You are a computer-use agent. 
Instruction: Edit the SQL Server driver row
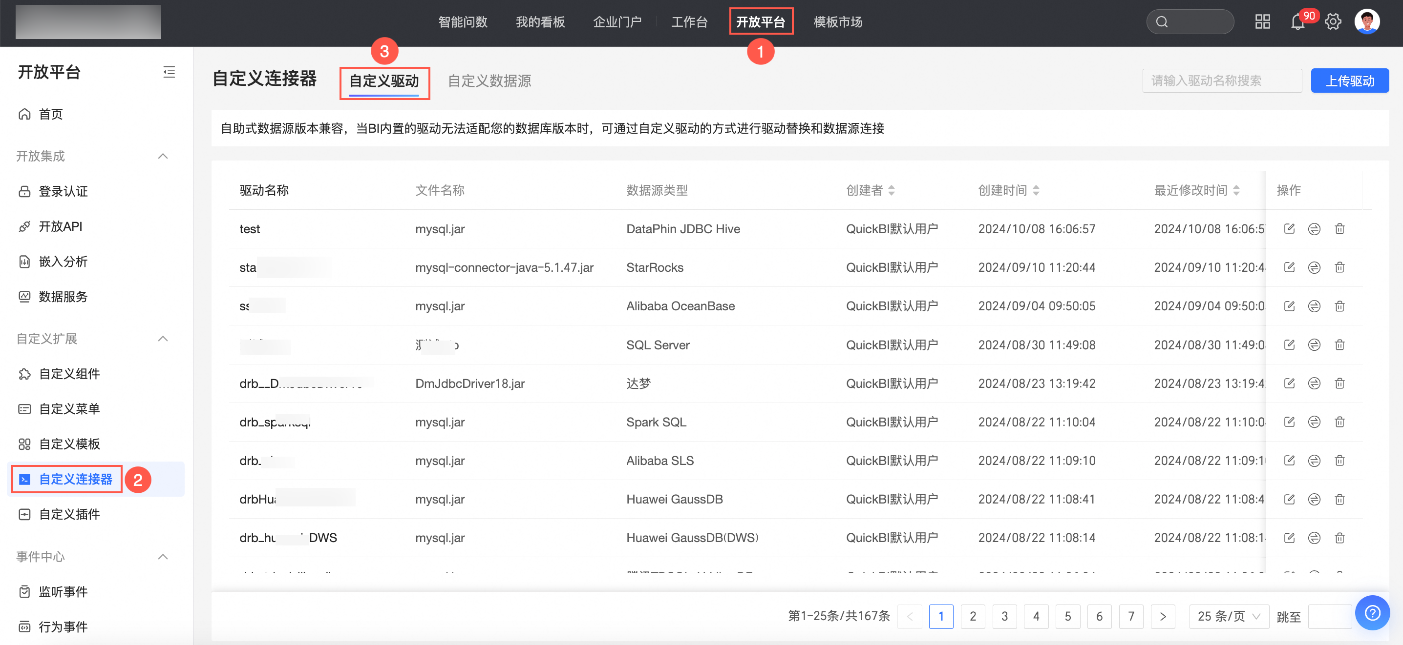pos(1289,344)
